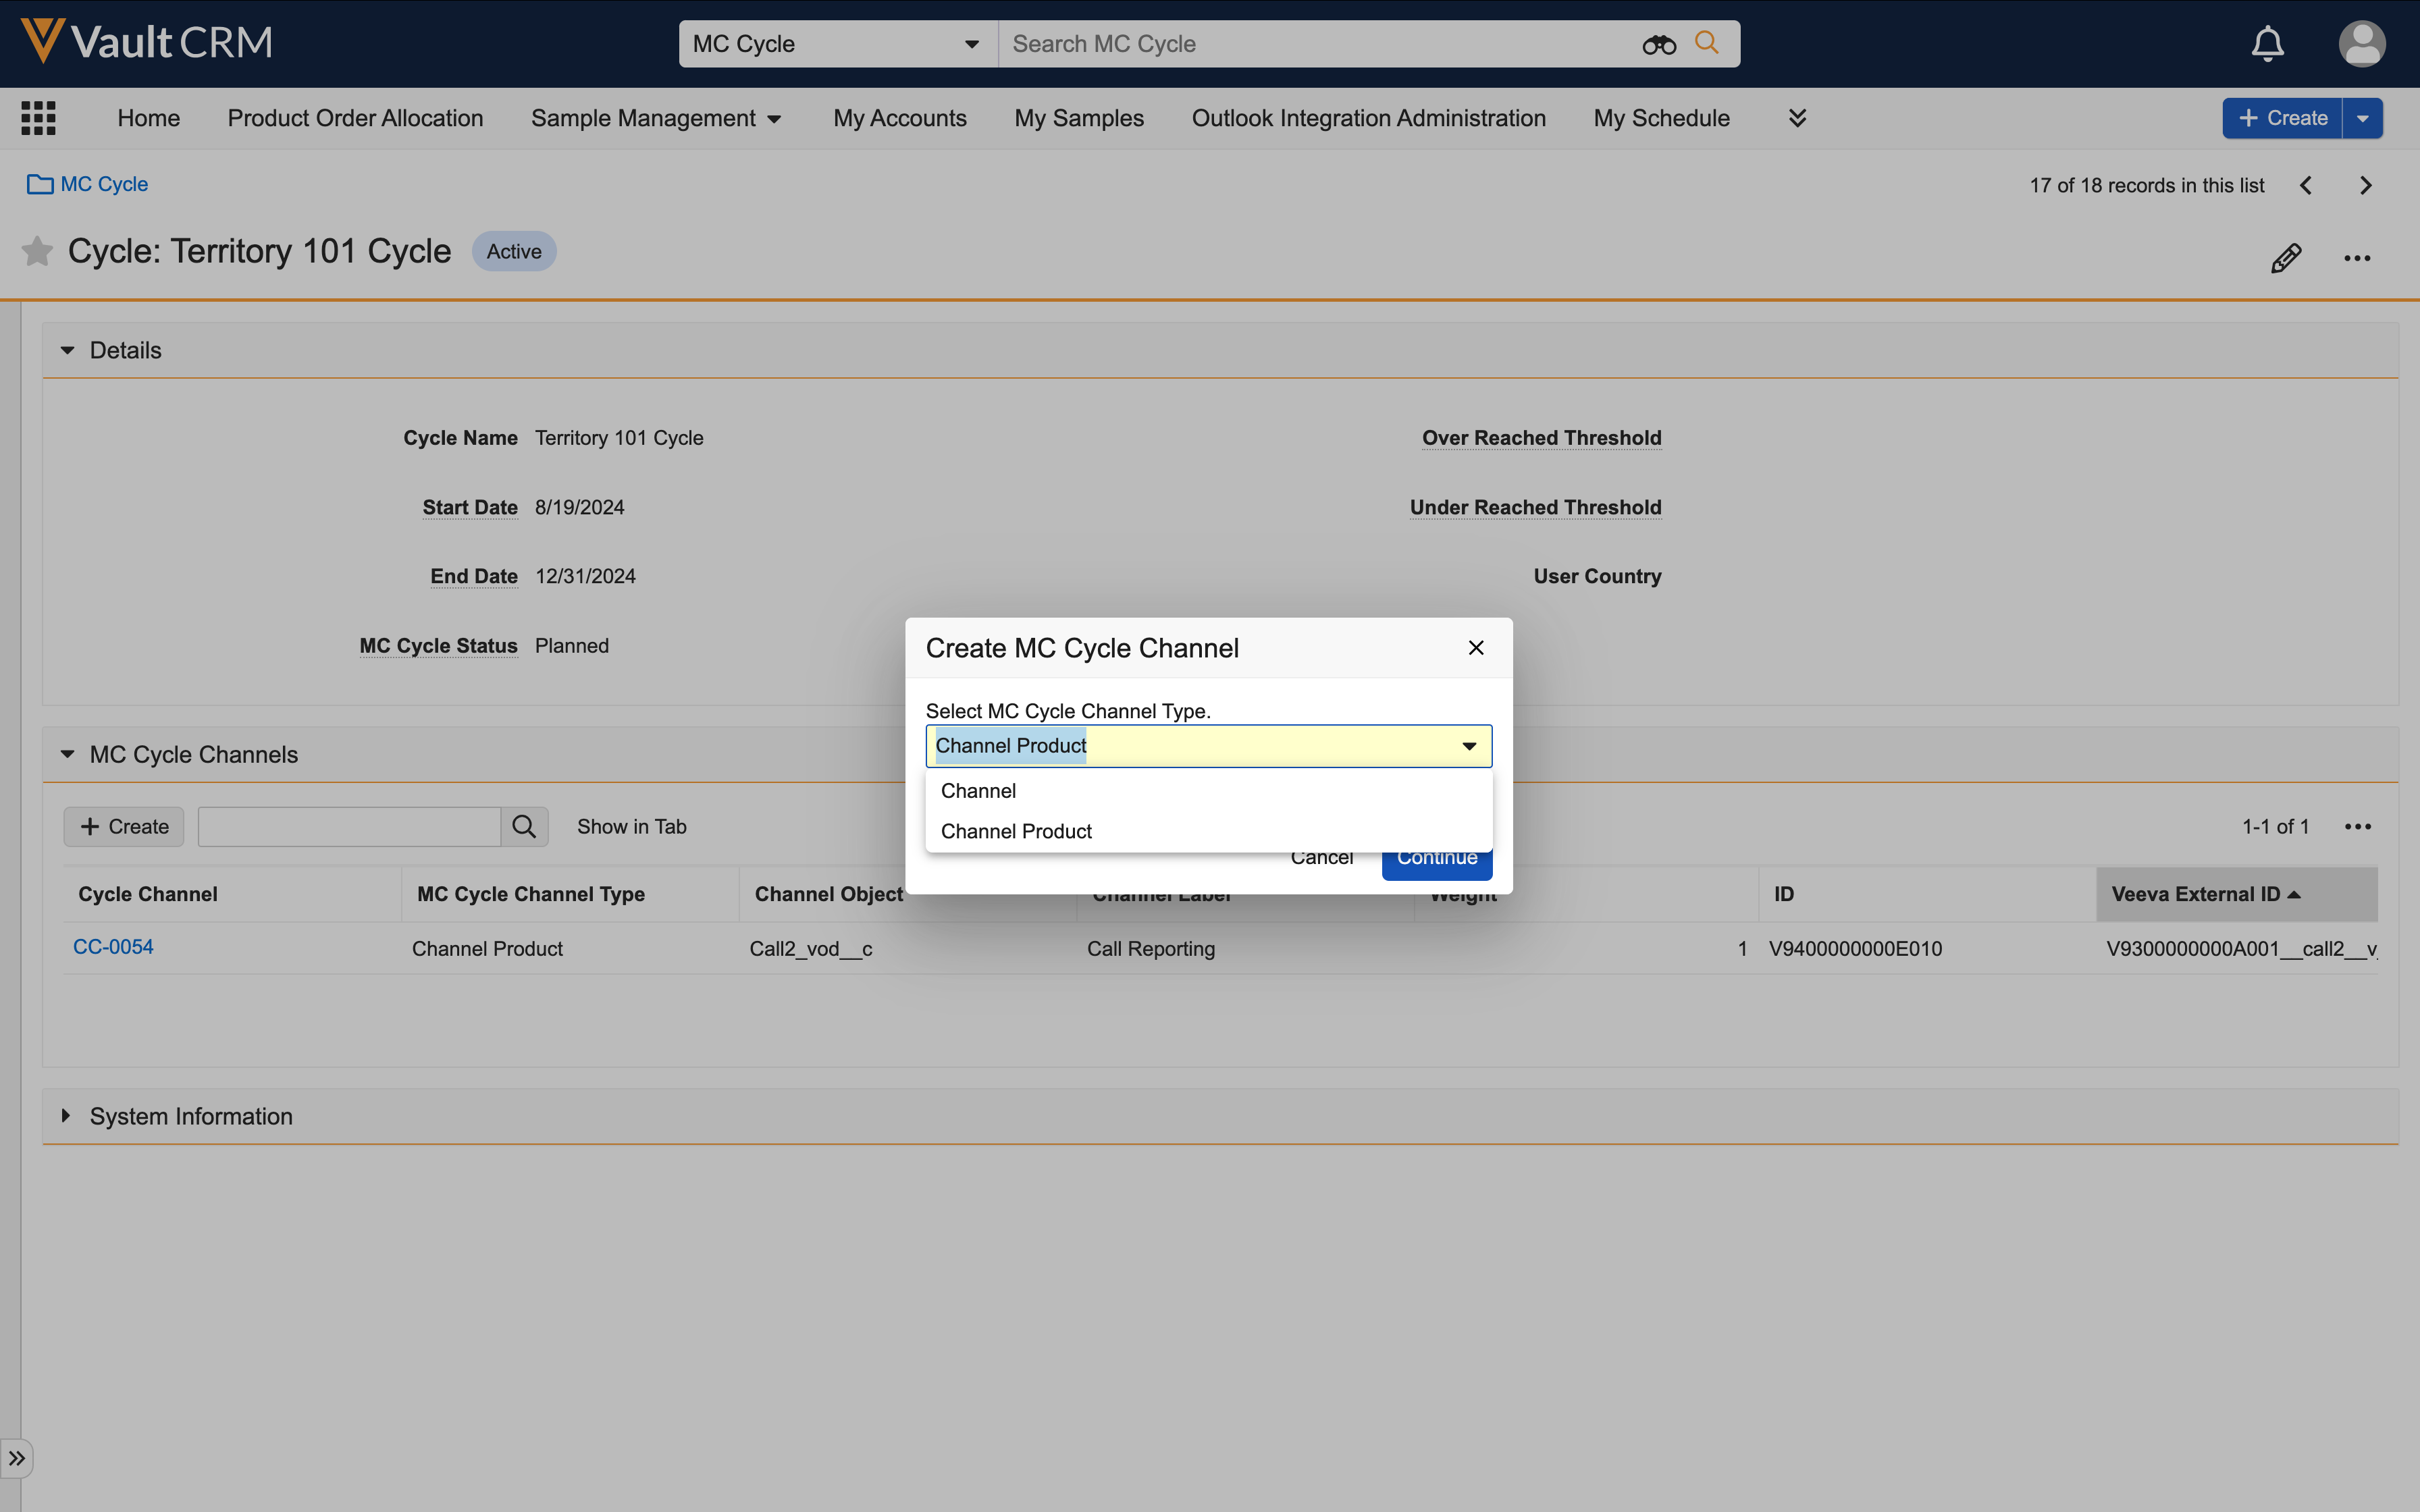The width and height of the screenshot is (2420, 1512).
Task: Select Channel option from dropdown list
Action: [978, 791]
